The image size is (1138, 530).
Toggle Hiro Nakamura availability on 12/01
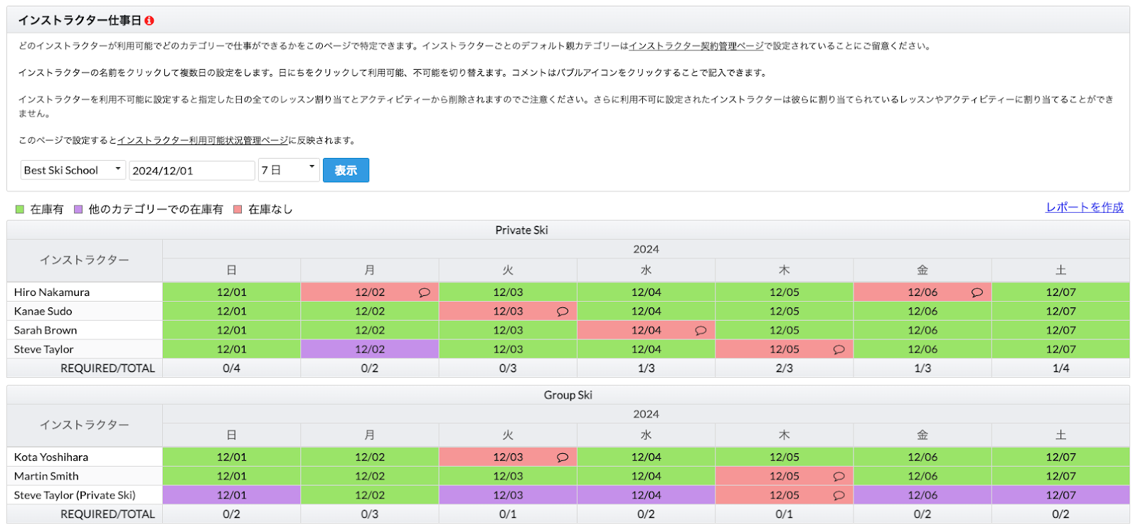231,292
